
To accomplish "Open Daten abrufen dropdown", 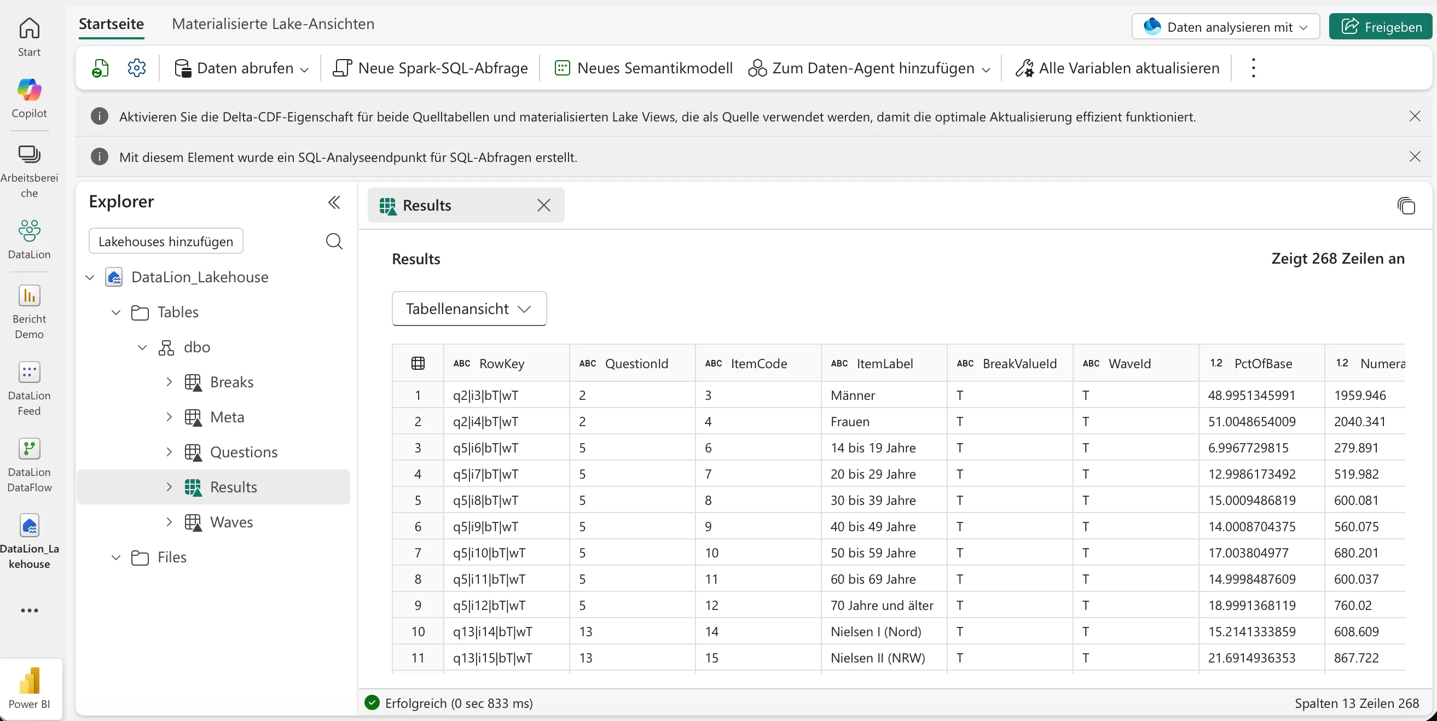I will (x=241, y=68).
